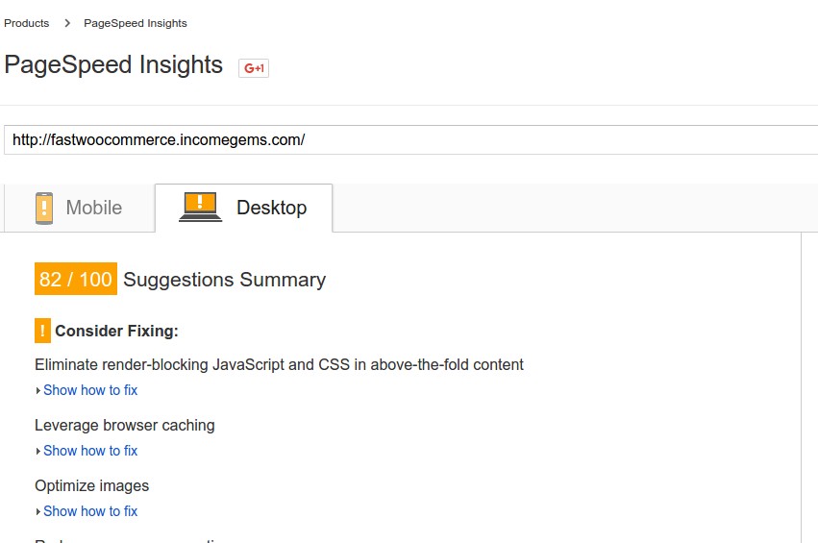This screenshot has height=543, width=818.
Task: Click the Suggestions Summary heading
Action: pyautogui.click(x=224, y=280)
